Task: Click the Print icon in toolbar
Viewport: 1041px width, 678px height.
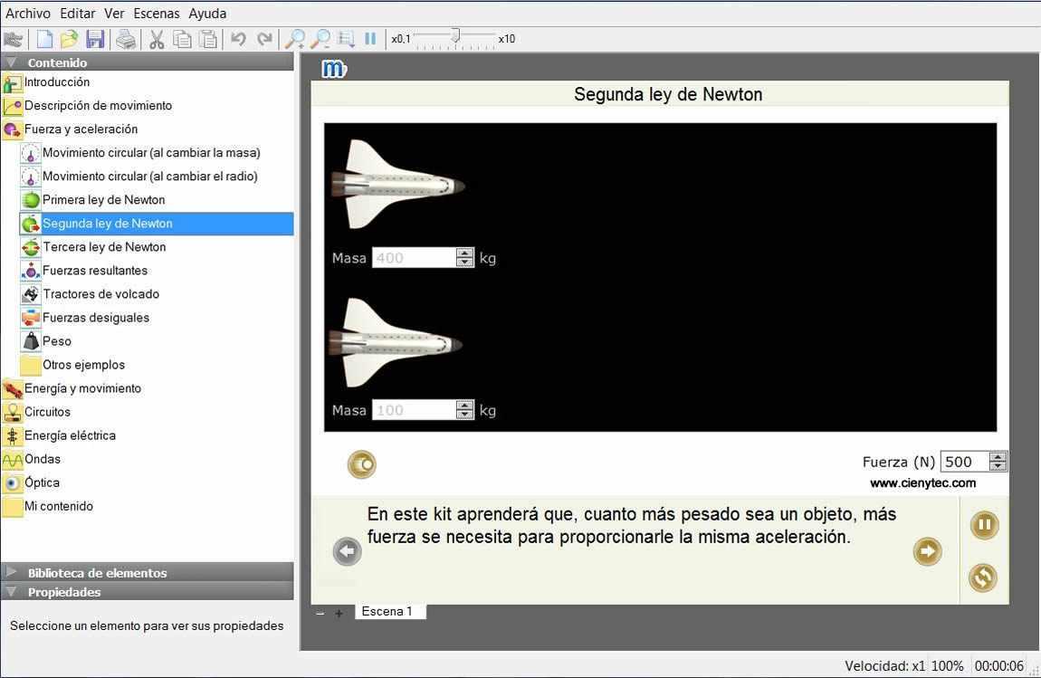Action: [x=126, y=39]
